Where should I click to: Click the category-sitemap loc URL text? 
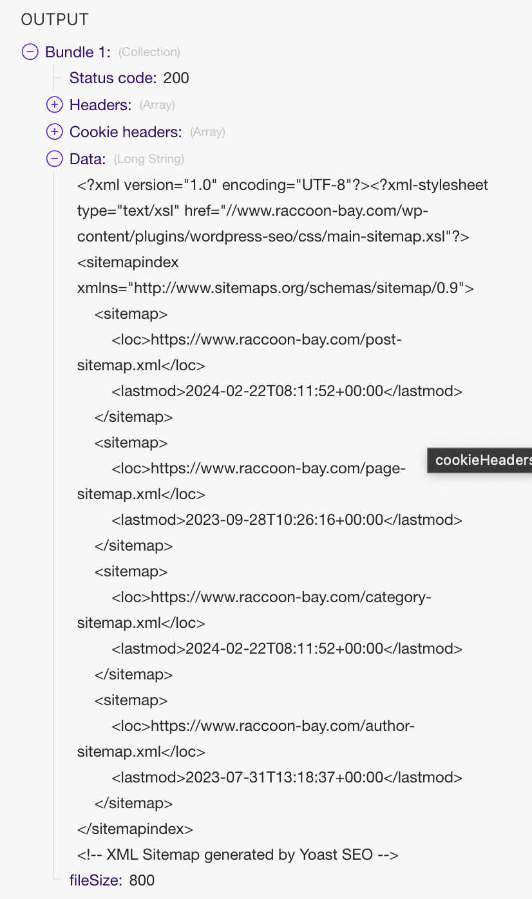pos(254,610)
